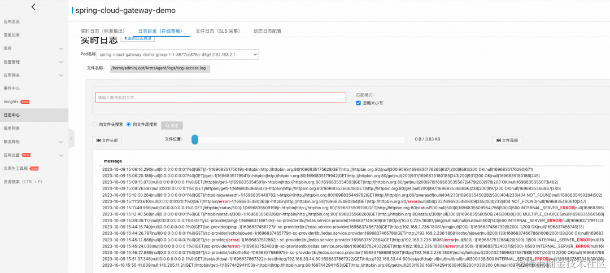Select log row 2023-10-09 15:39:39.112
Screen dimensions: 610x273
coord(352,221)
